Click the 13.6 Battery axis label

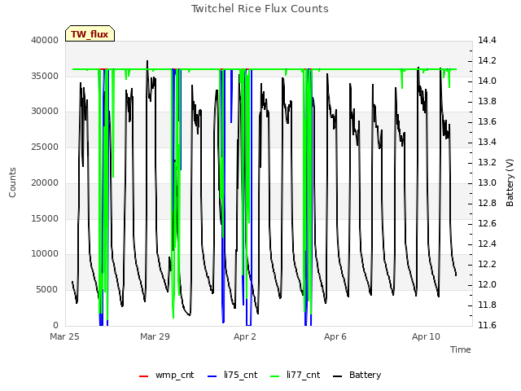(x=487, y=122)
